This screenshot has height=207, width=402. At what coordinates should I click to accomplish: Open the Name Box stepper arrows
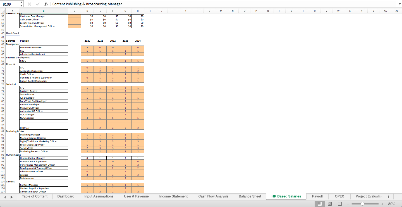pos(21,4)
